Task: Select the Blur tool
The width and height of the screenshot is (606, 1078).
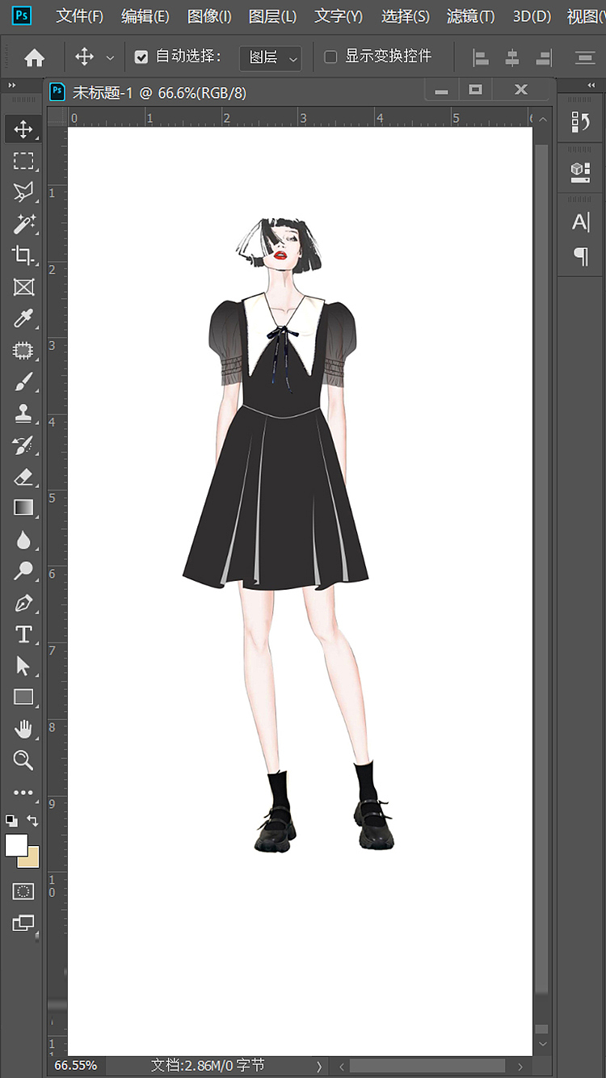Action: [x=23, y=539]
